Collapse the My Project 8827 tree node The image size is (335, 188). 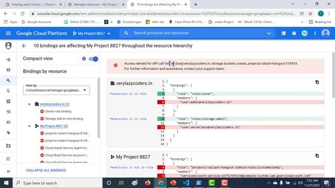tap(29, 126)
